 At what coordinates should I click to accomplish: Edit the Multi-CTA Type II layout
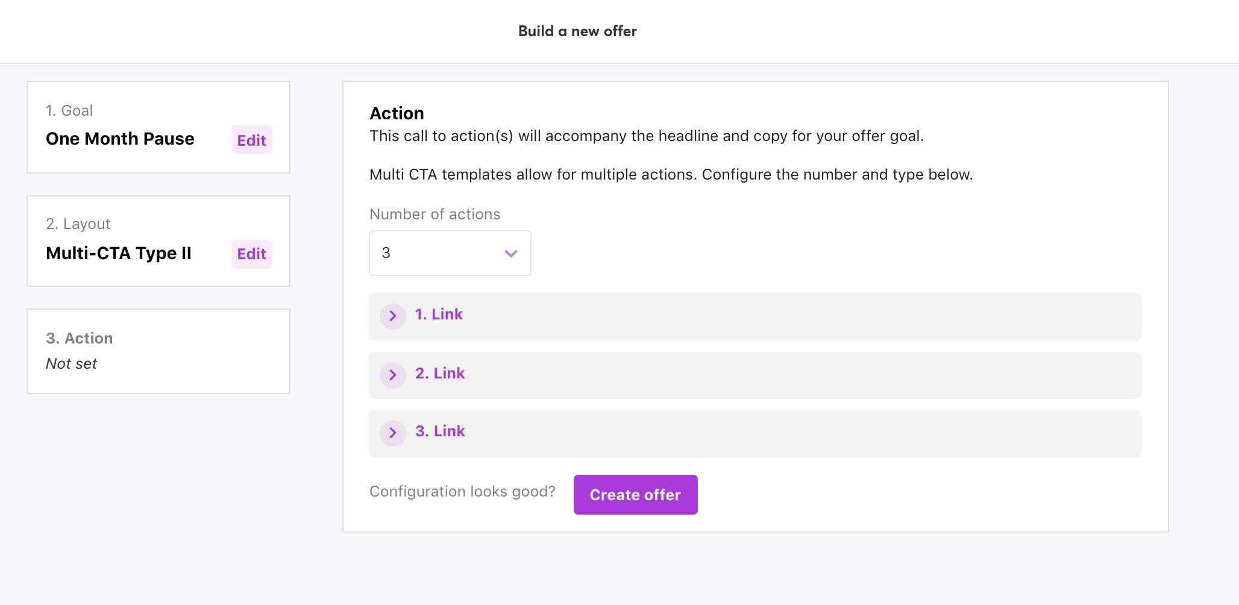pyautogui.click(x=251, y=254)
